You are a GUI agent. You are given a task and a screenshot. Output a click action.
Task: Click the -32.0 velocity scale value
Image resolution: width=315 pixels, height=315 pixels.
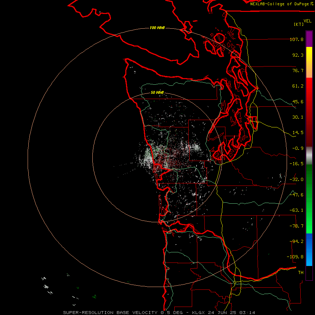coord(296,180)
